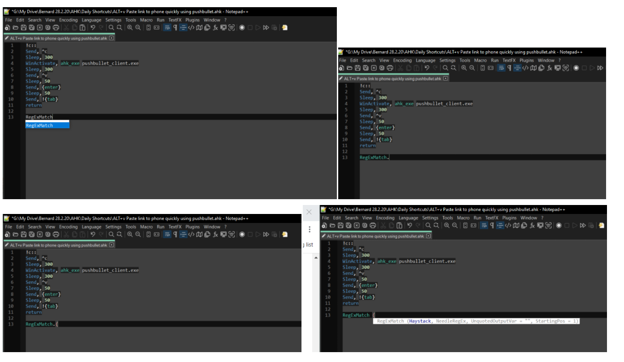Close the .ahk tab in the call-tip window
The image size is (624, 362).
pos(428,236)
